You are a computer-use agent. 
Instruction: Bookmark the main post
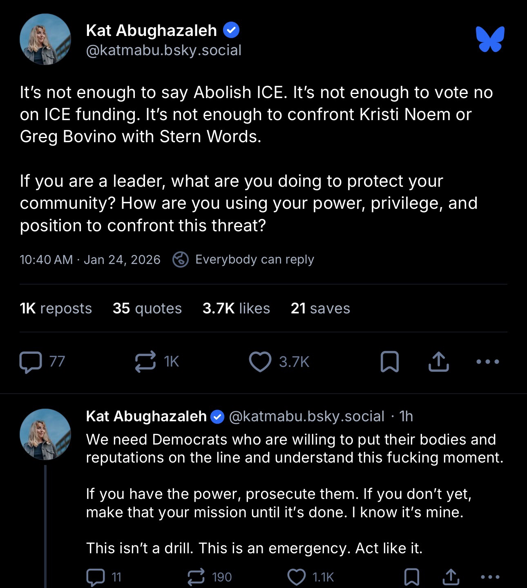click(389, 362)
